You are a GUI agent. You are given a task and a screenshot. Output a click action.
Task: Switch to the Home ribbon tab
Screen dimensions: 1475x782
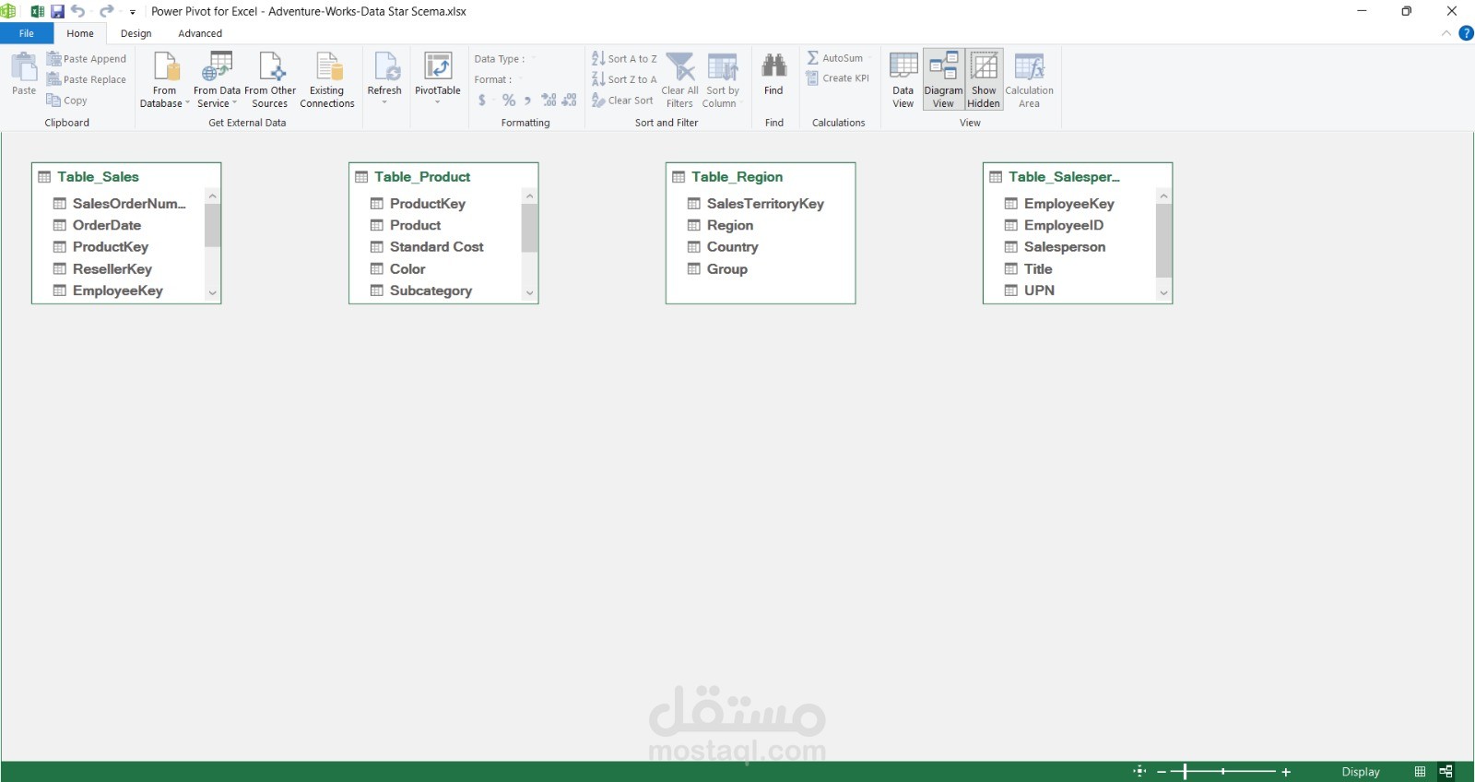[80, 33]
